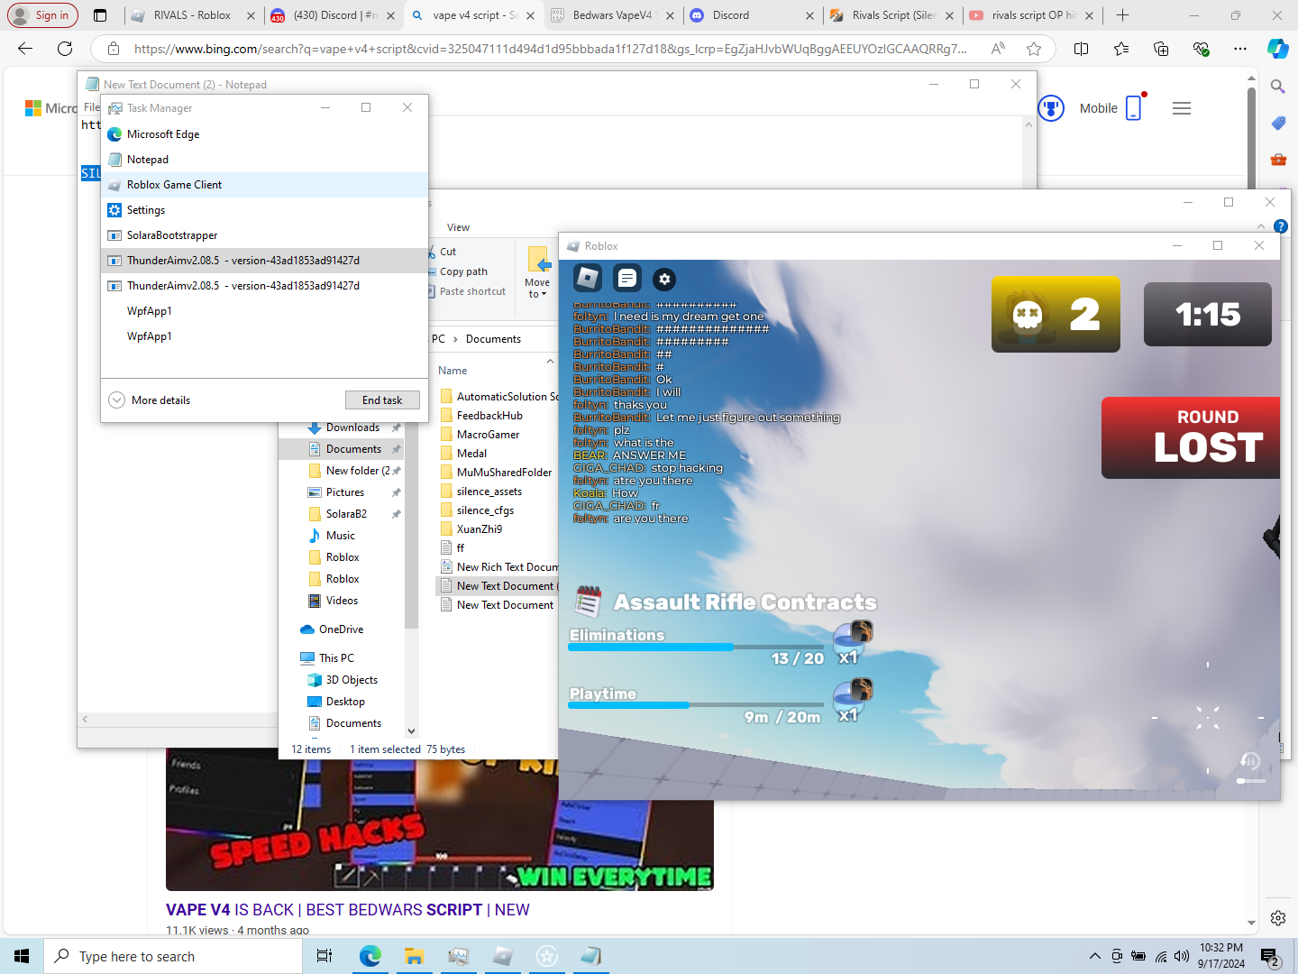This screenshot has height=974, width=1298.
Task: Open Bing hamburger menu icon
Action: pos(1182,108)
